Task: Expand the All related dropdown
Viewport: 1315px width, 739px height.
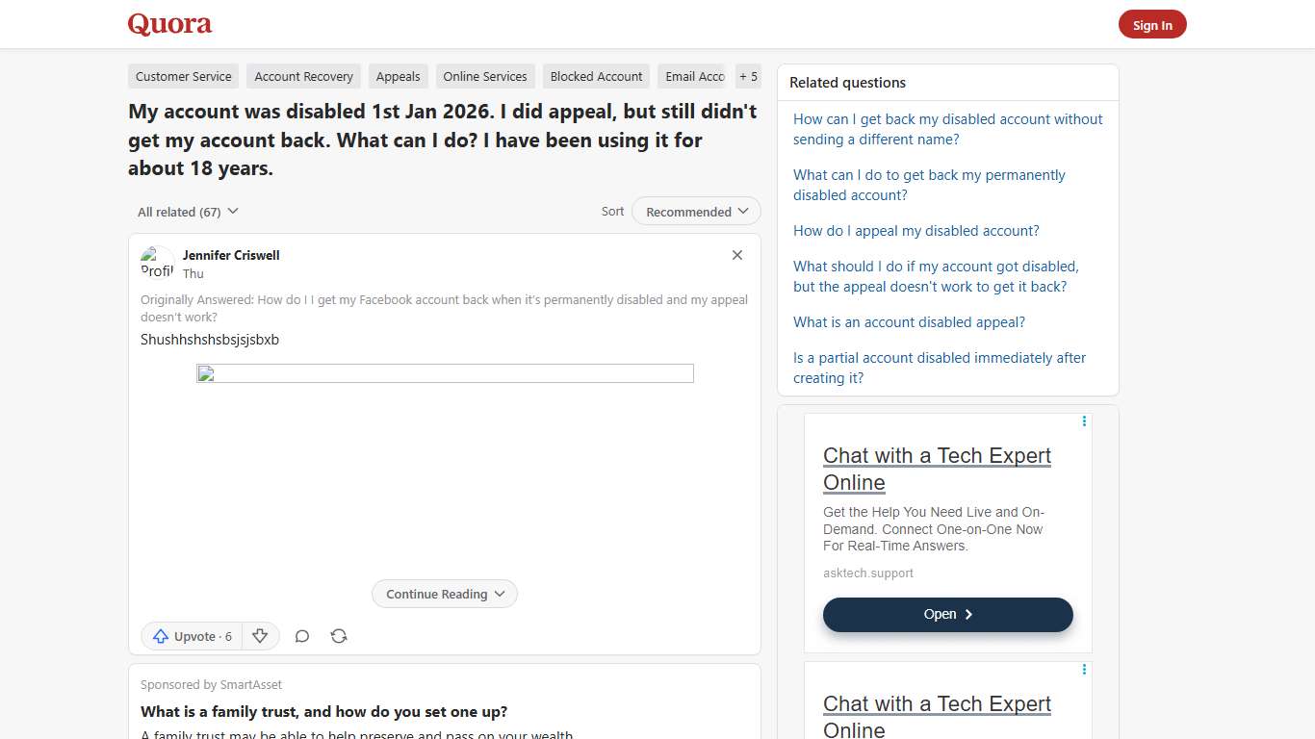Action: 187,211
